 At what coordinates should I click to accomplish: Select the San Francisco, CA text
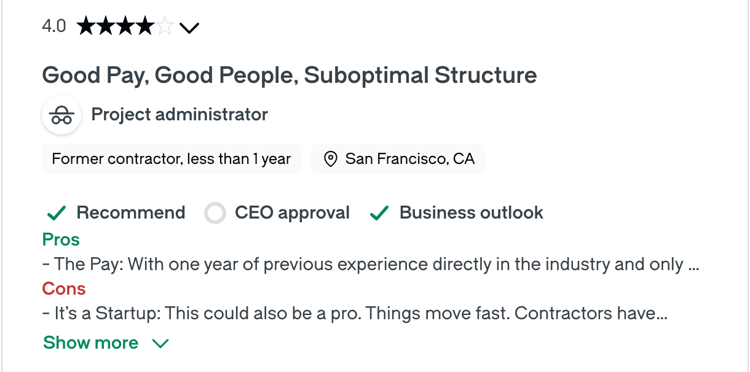[x=409, y=159]
